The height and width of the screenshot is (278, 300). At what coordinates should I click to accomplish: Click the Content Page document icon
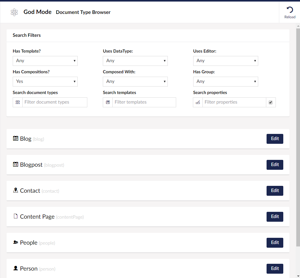[15, 216]
